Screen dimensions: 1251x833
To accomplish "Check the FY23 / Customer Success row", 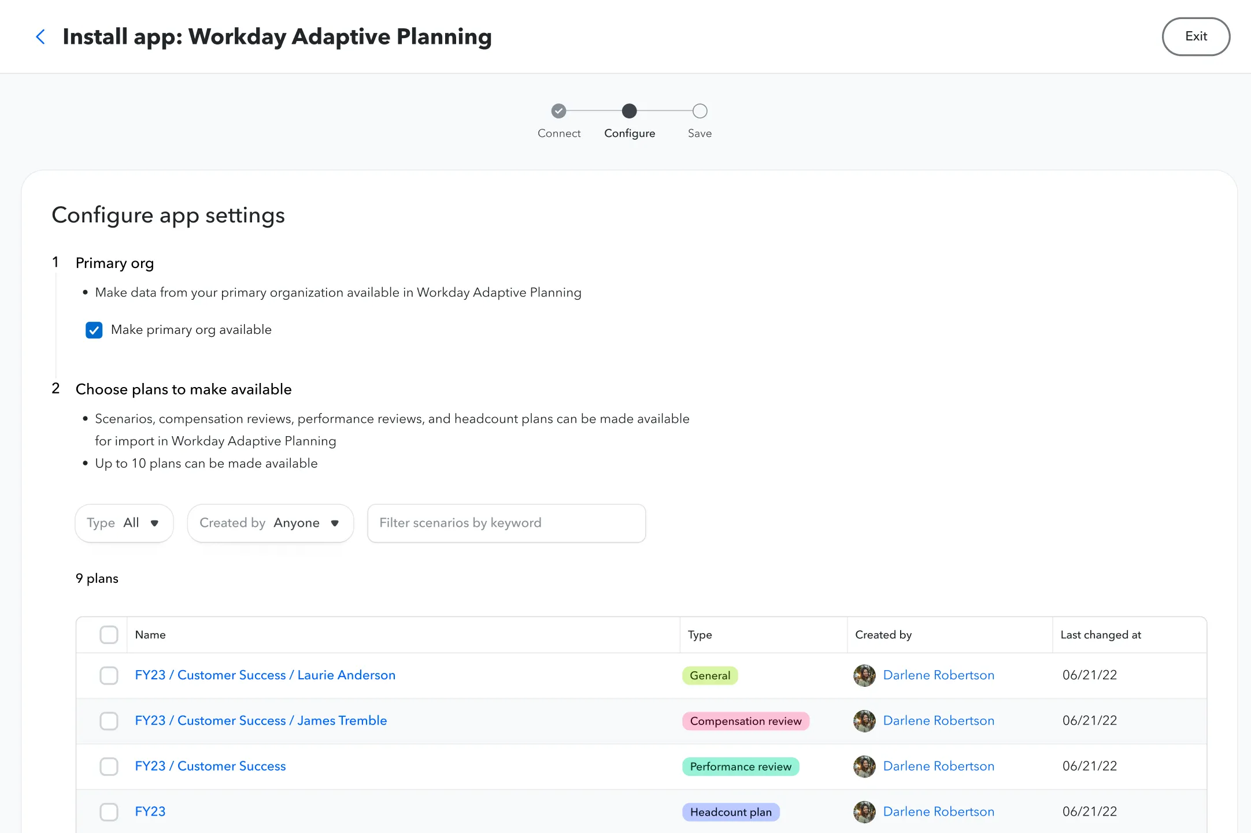I will point(109,767).
